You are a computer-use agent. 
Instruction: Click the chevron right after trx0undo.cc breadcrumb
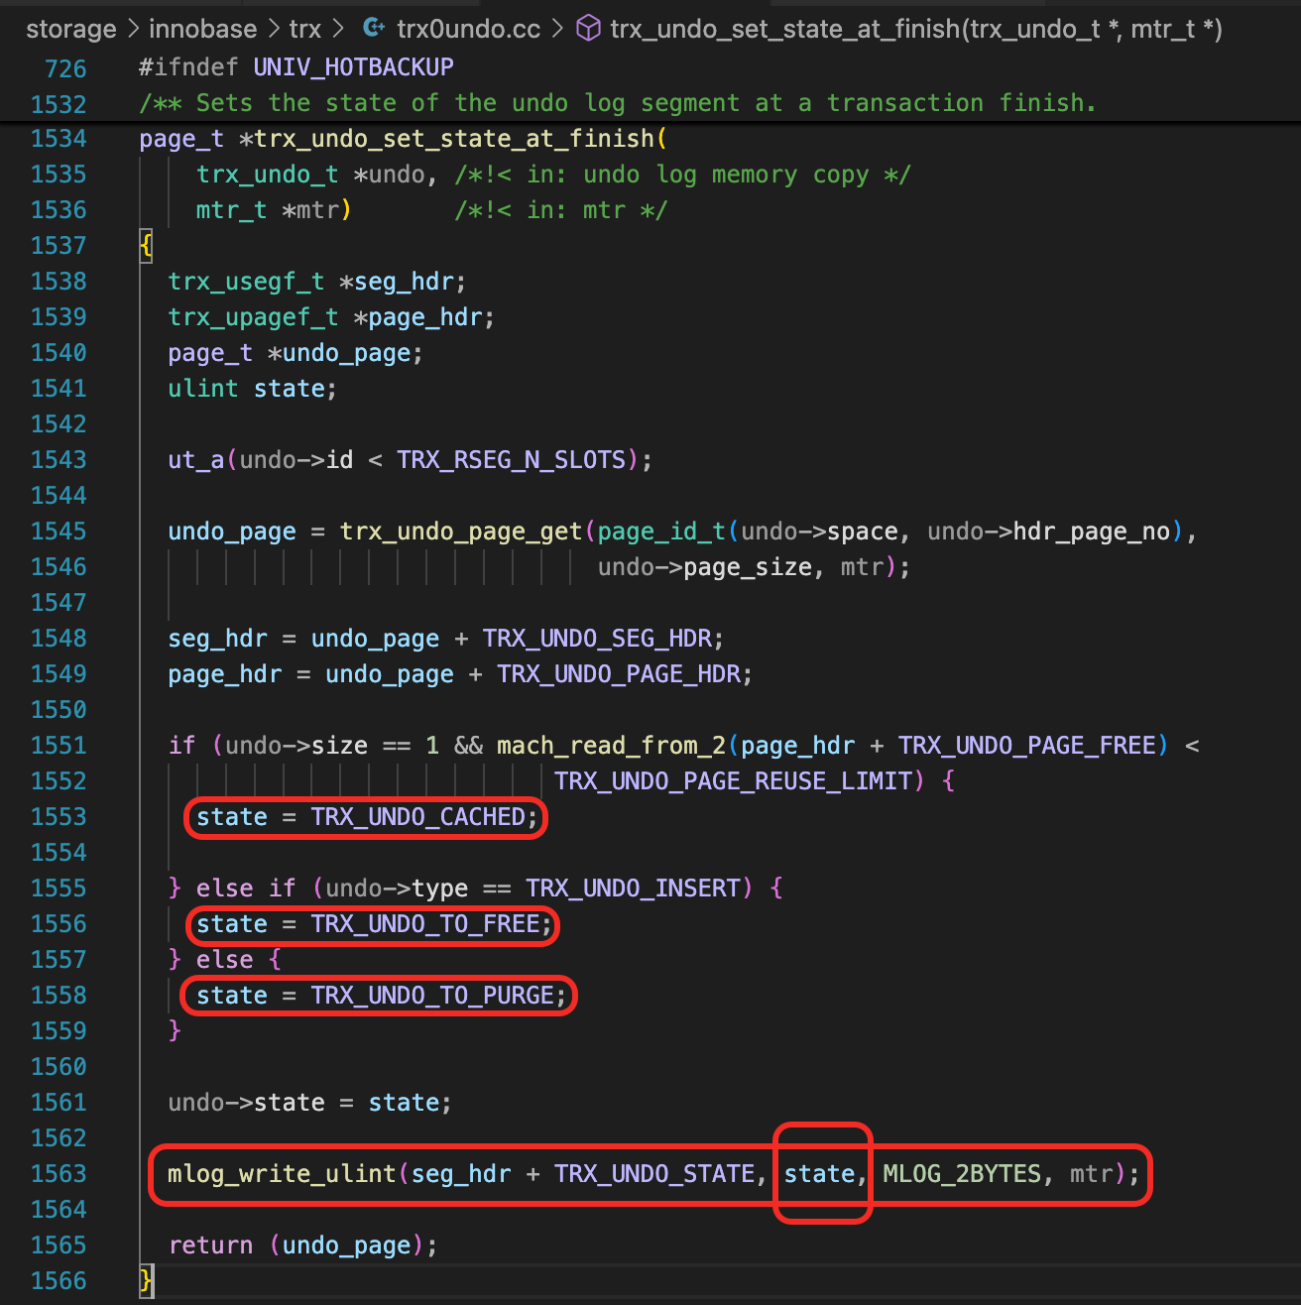(x=557, y=30)
